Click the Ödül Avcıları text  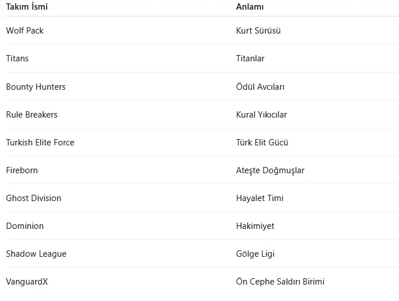[260, 87]
